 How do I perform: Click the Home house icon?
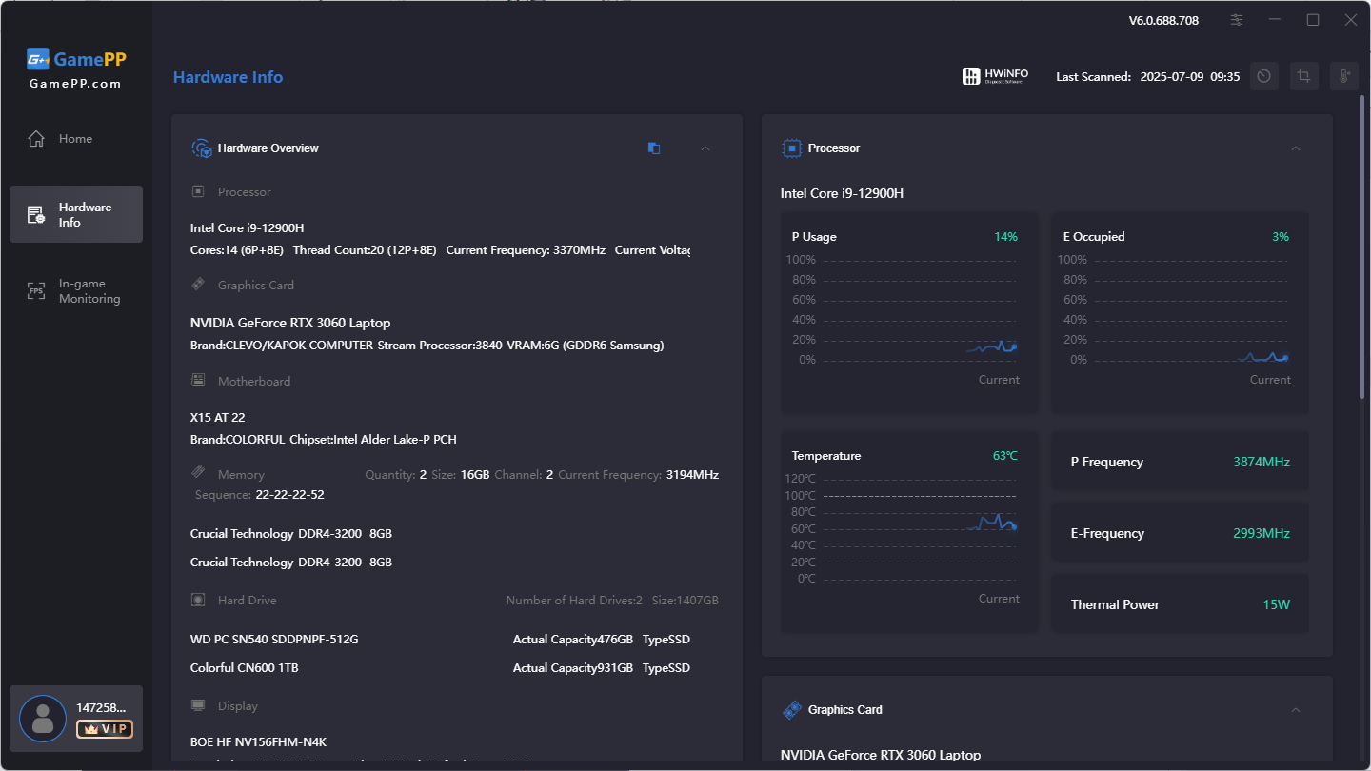[x=36, y=139]
